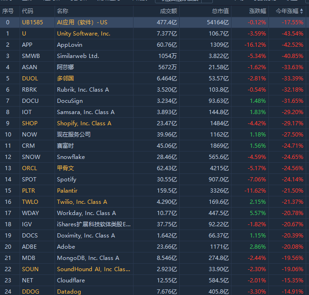Screen dimensions: 309x295
Task: Open the Datadog stock name
Action: tap(69, 292)
